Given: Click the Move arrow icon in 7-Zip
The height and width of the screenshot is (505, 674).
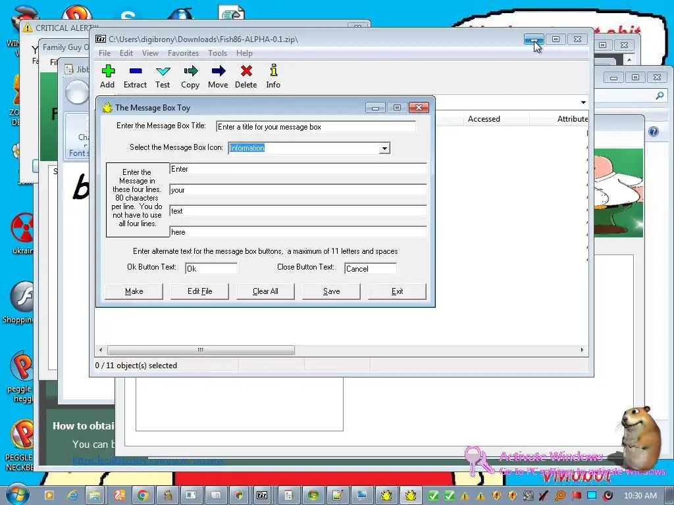Looking at the screenshot, I should coord(219,71).
